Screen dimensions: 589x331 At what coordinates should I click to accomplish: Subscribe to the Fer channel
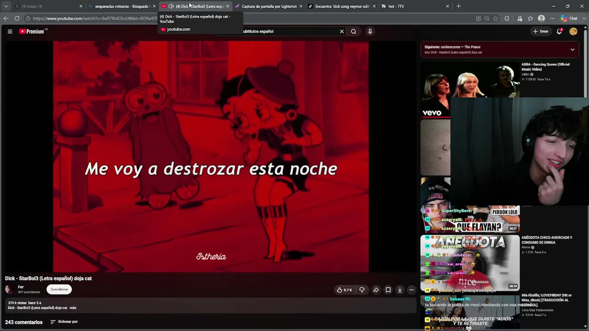59,289
